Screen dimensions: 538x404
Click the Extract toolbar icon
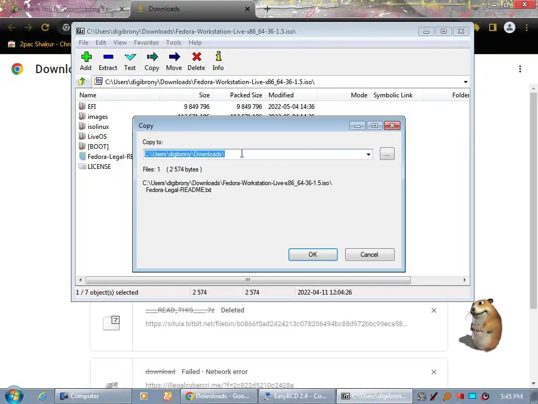point(108,61)
